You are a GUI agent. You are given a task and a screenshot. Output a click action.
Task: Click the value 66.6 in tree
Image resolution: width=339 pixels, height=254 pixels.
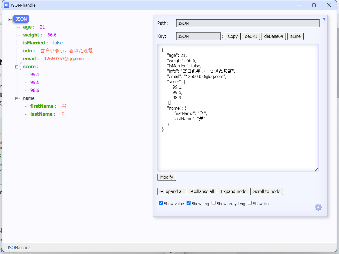click(52, 35)
